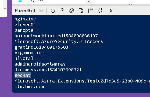Viewport: 150px width, 97px height.
Task: Open a new session icon
Action: tap(91, 10)
